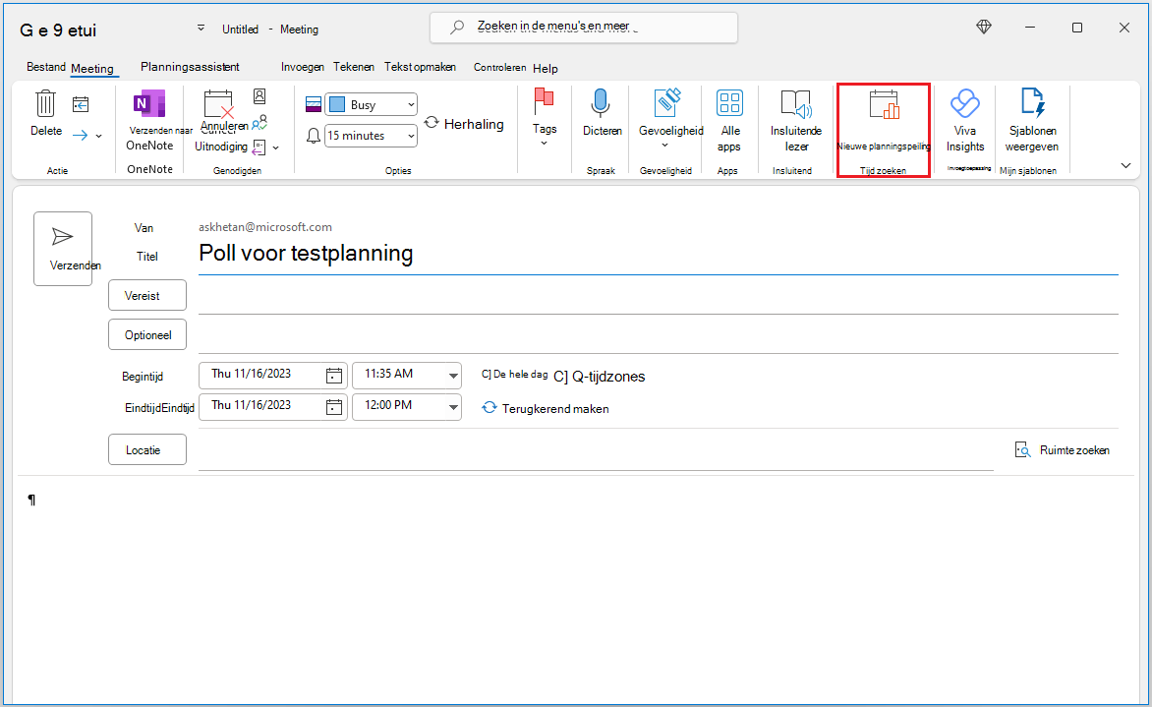The width and height of the screenshot is (1152, 707).
Task: Switch to the Planningsassistent tab
Action: (190, 67)
